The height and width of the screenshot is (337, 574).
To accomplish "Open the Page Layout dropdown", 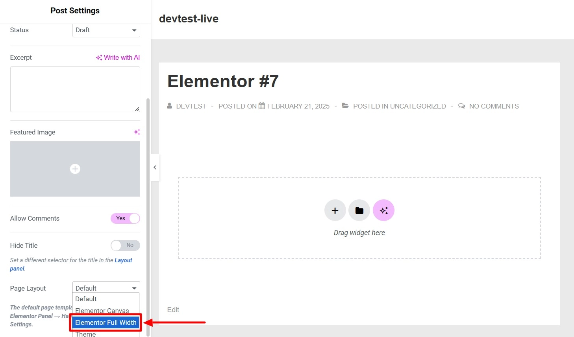I will 106,288.
